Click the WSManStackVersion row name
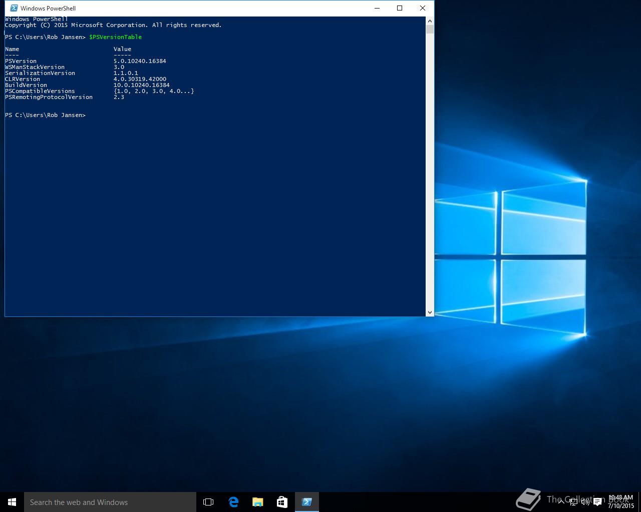 coord(35,67)
